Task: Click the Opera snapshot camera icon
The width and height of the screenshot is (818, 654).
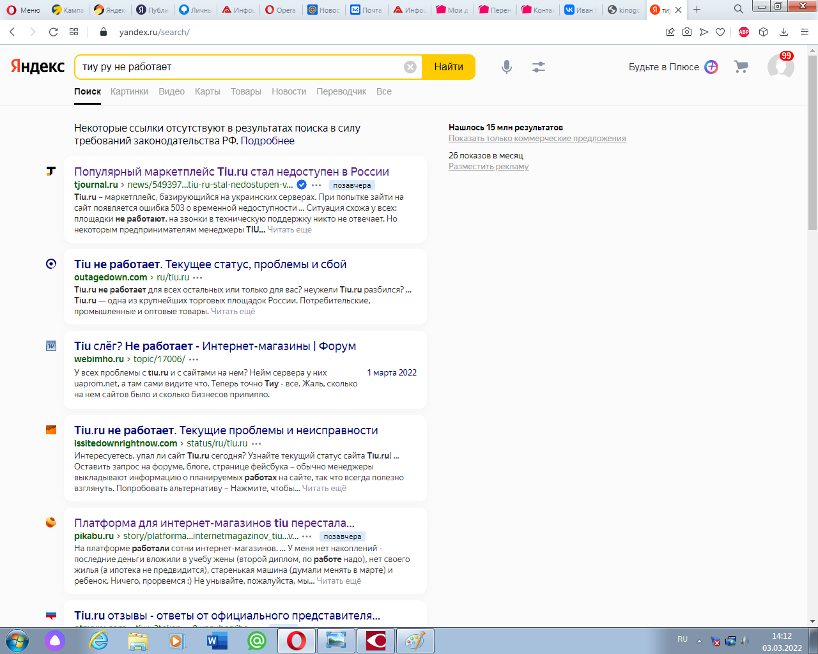Action: (x=687, y=32)
